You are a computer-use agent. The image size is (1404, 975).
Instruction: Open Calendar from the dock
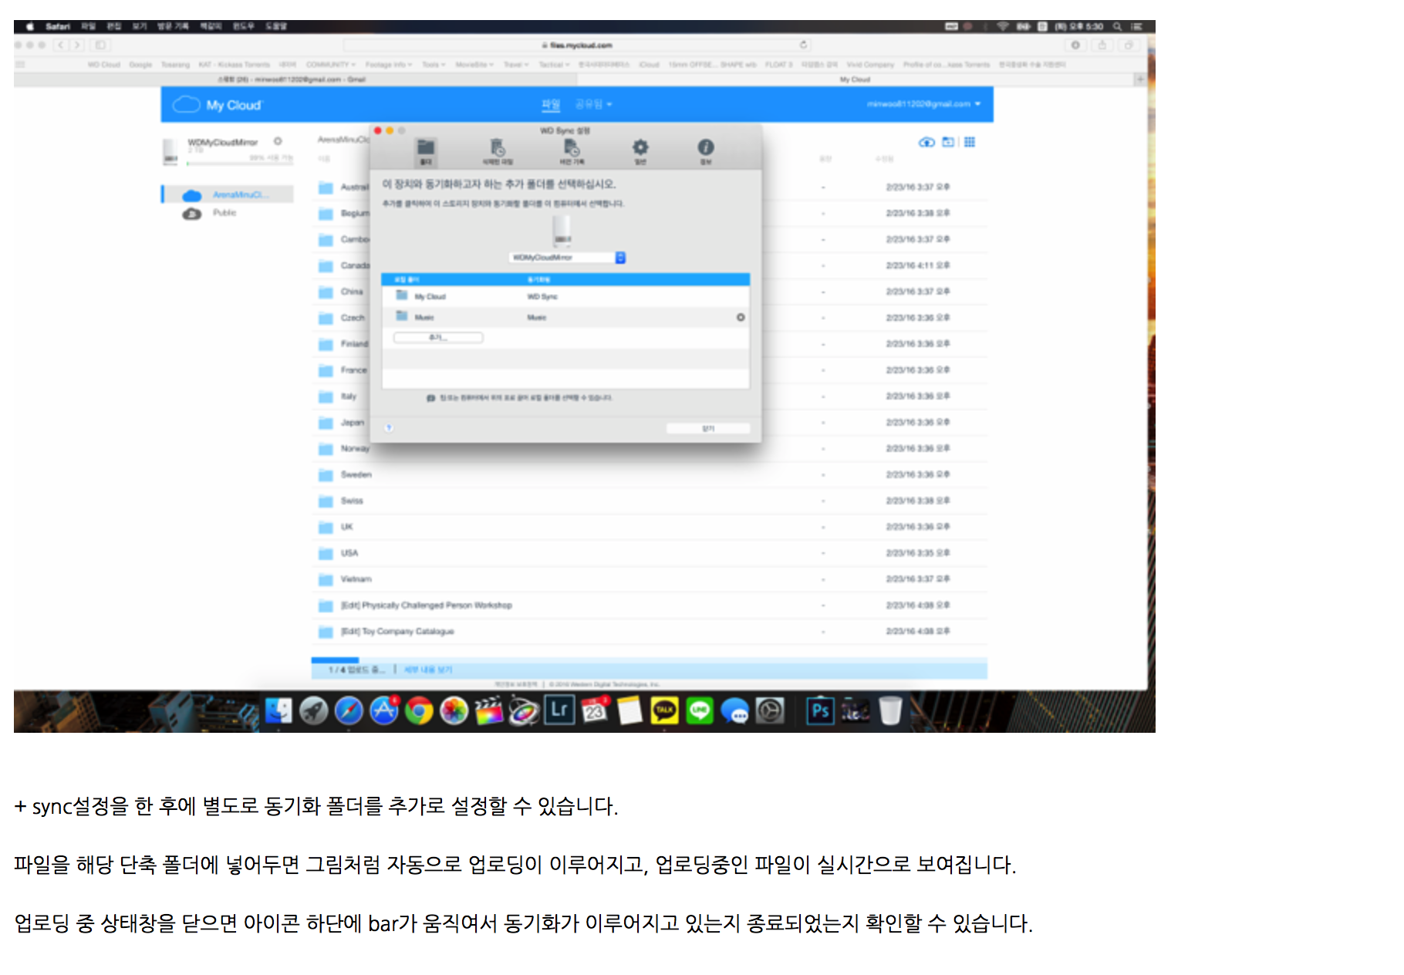click(x=595, y=710)
